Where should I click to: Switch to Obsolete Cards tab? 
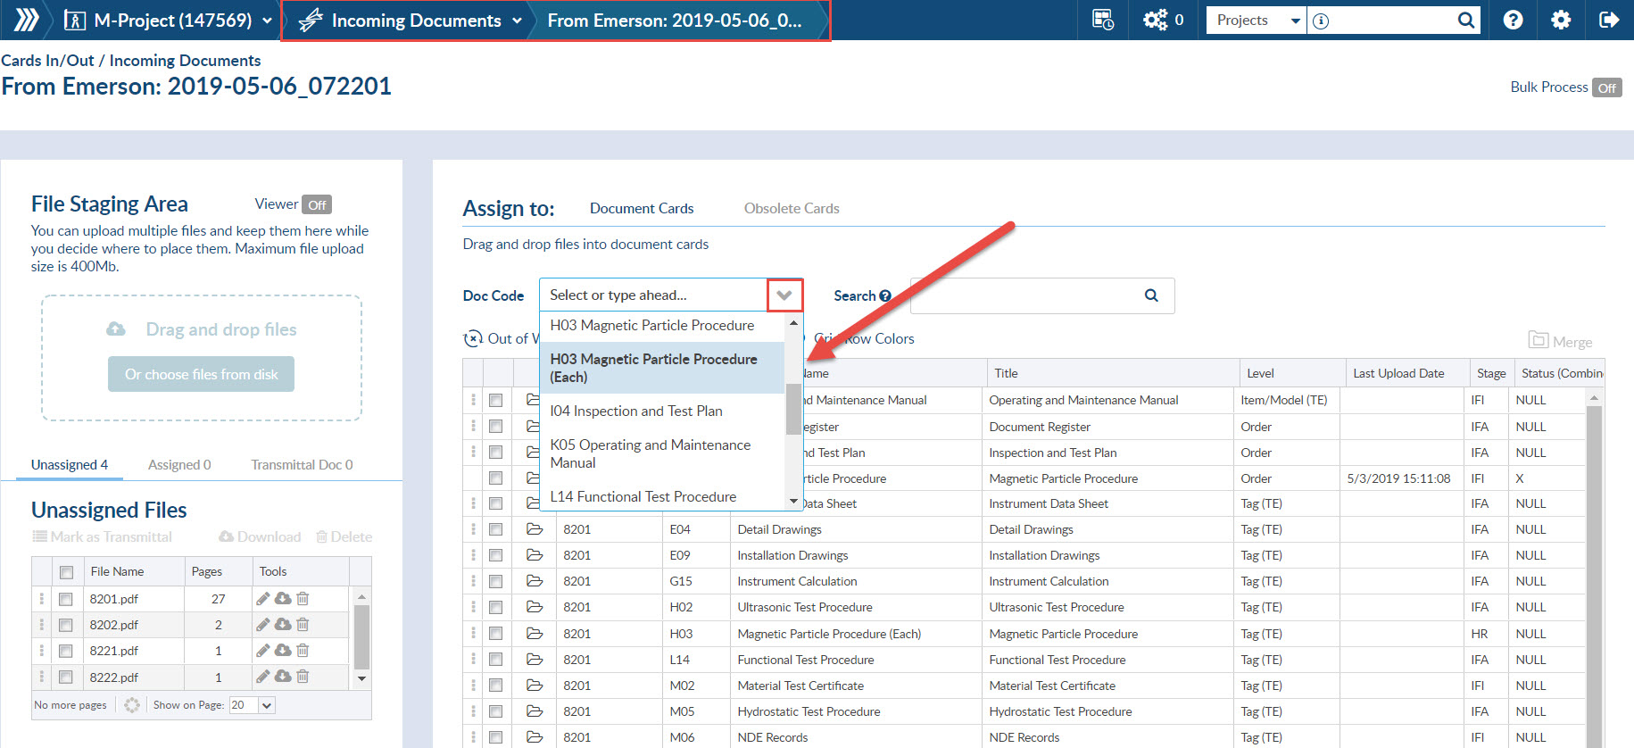point(792,208)
